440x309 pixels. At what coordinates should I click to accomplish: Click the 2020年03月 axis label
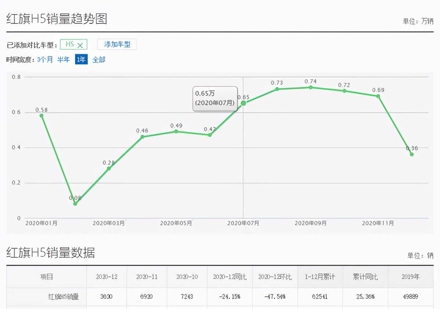tap(109, 223)
